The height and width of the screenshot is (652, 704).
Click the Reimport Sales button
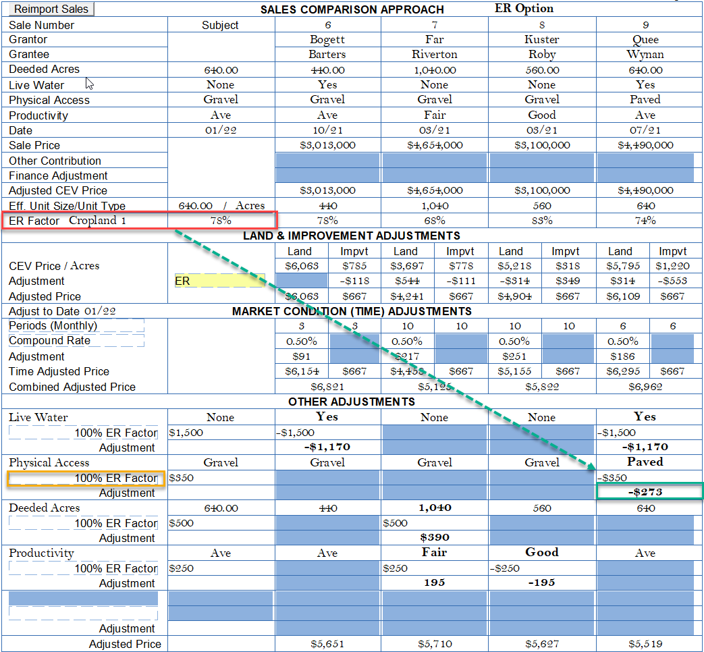[x=51, y=9]
